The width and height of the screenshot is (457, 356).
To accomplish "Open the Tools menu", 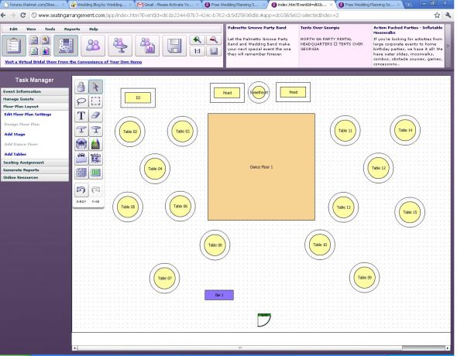I will 50,29.
